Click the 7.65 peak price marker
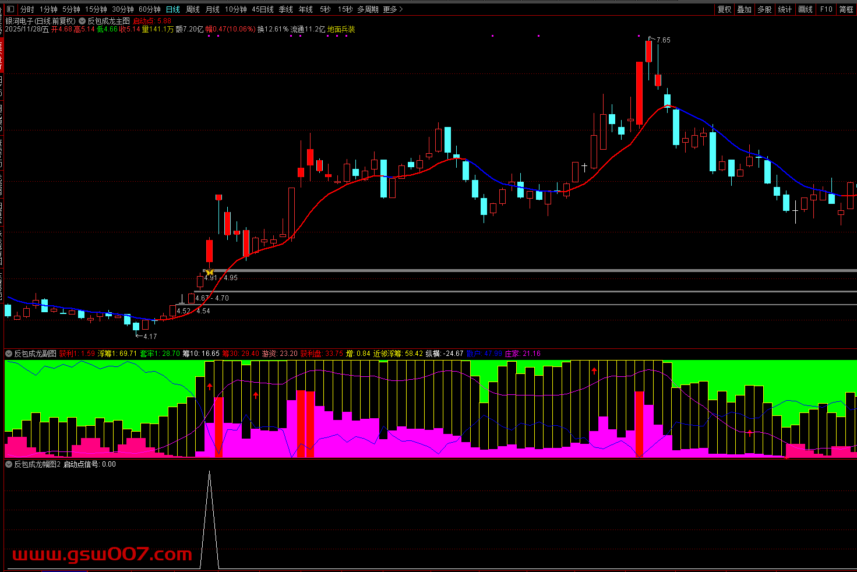This screenshot has width=857, height=572. (663, 40)
